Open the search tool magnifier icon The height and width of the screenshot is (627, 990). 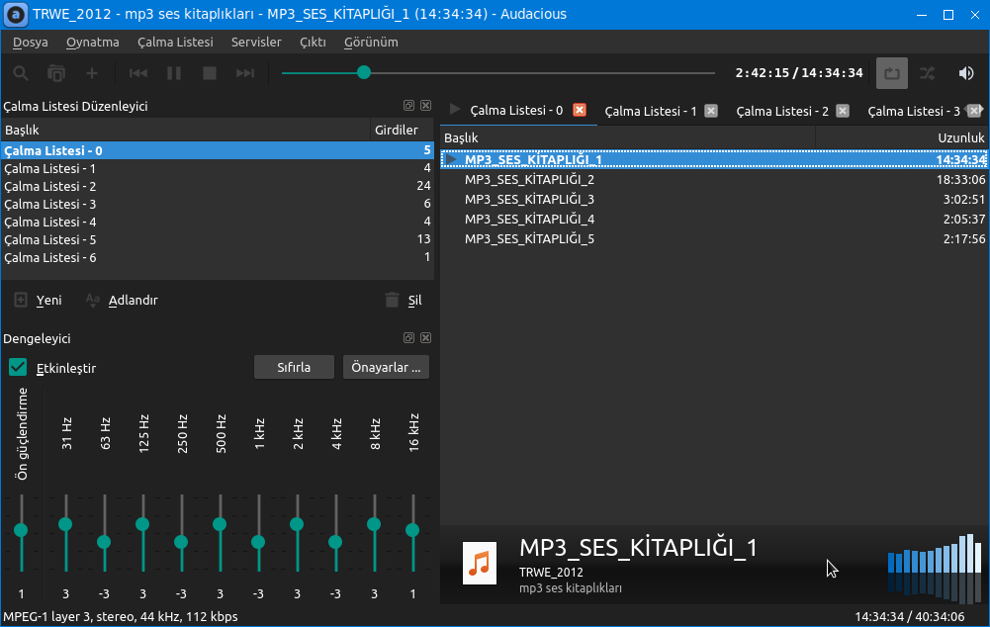(x=21, y=73)
